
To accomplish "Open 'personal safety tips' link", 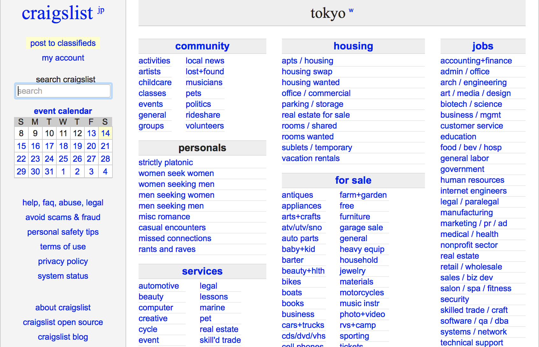I will 63,232.
